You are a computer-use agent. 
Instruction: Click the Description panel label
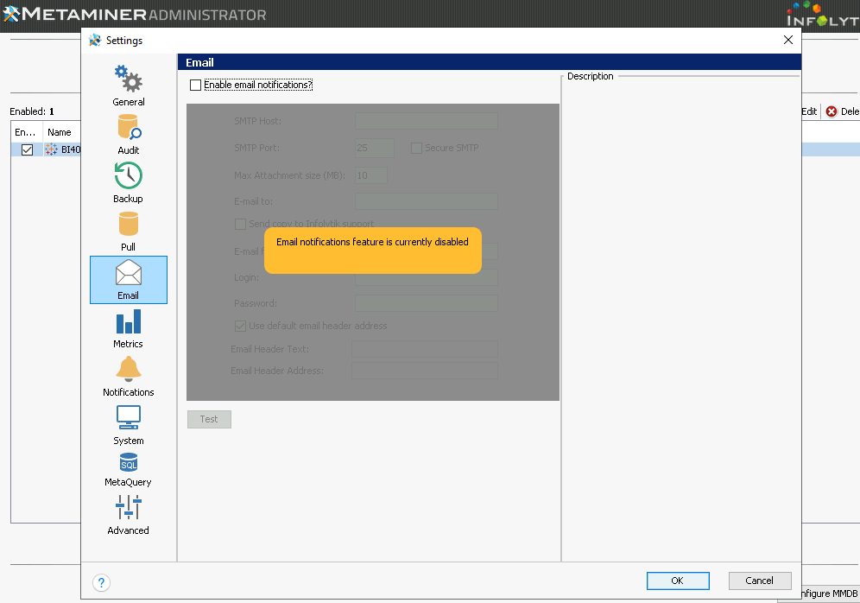[590, 76]
